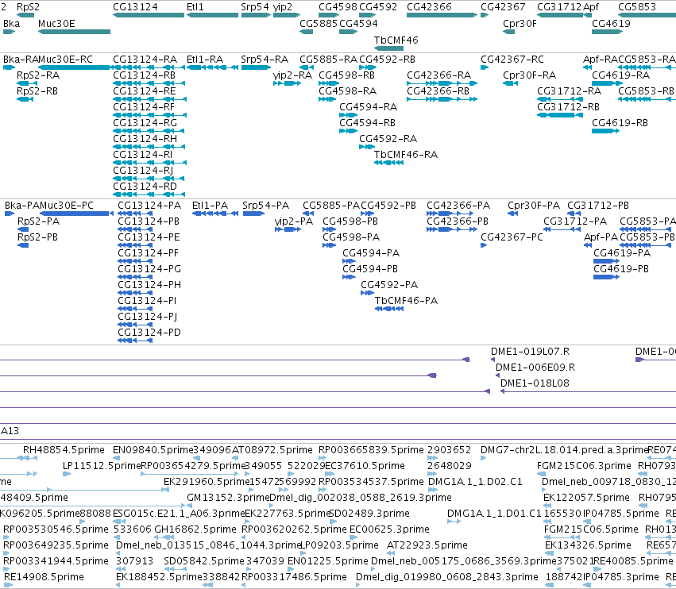Select the Muc30E-PC protein label
Viewport: 676px width, 589px height.
tap(67, 206)
